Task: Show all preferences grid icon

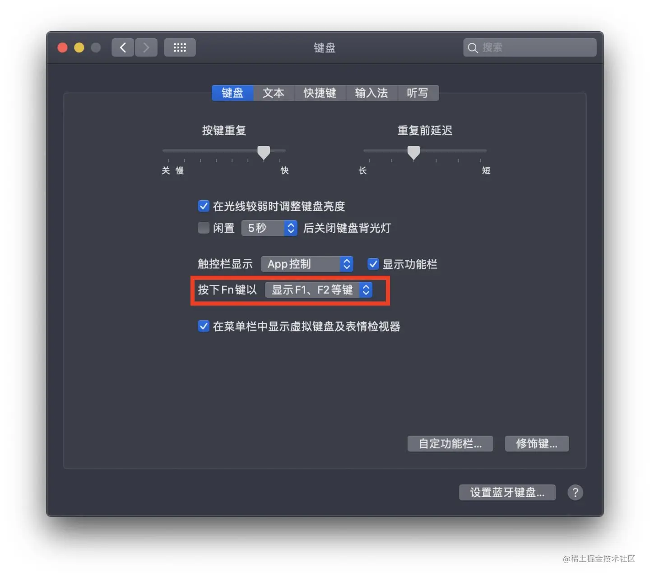Action: pos(180,47)
